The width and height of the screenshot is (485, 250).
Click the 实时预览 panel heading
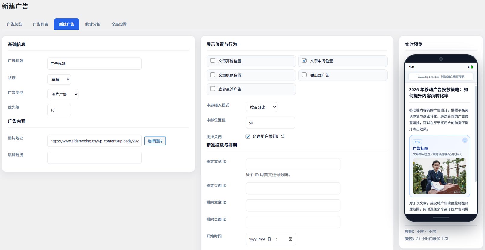[x=413, y=44]
